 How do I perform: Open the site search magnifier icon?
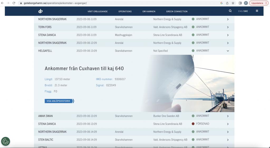230,11
